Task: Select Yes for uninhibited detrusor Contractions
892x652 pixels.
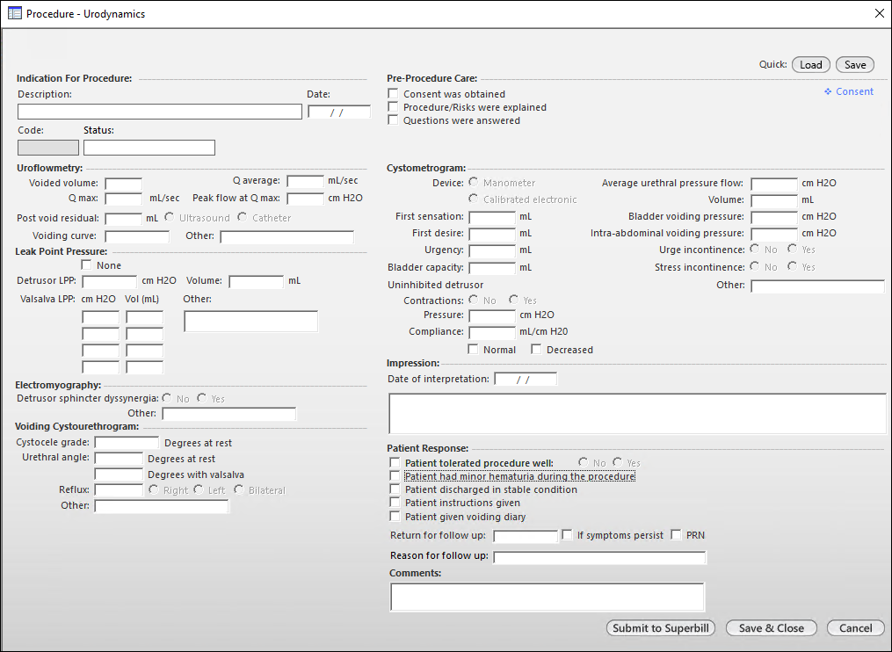Action: (x=514, y=300)
